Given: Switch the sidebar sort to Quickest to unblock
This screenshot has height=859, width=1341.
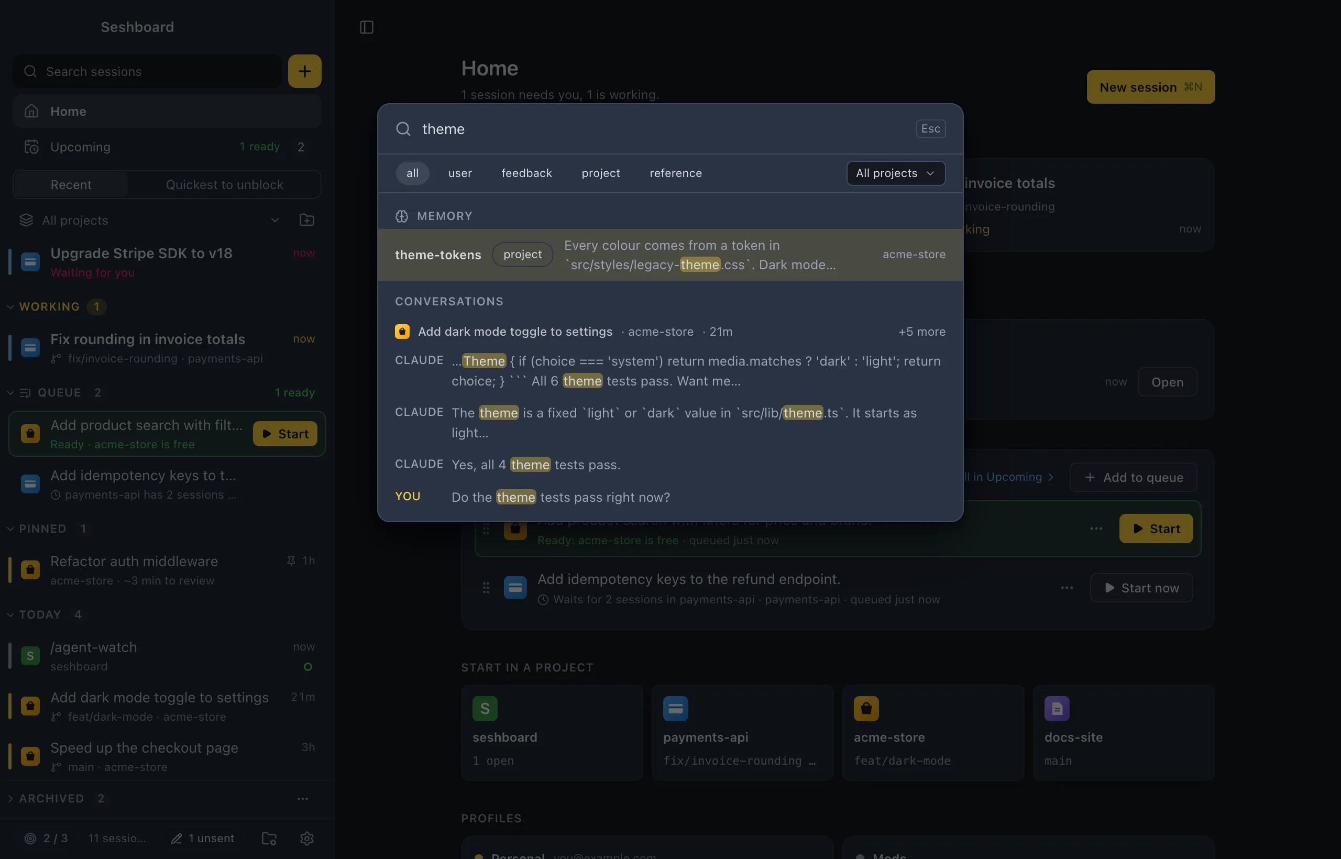Looking at the screenshot, I should tap(224, 184).
